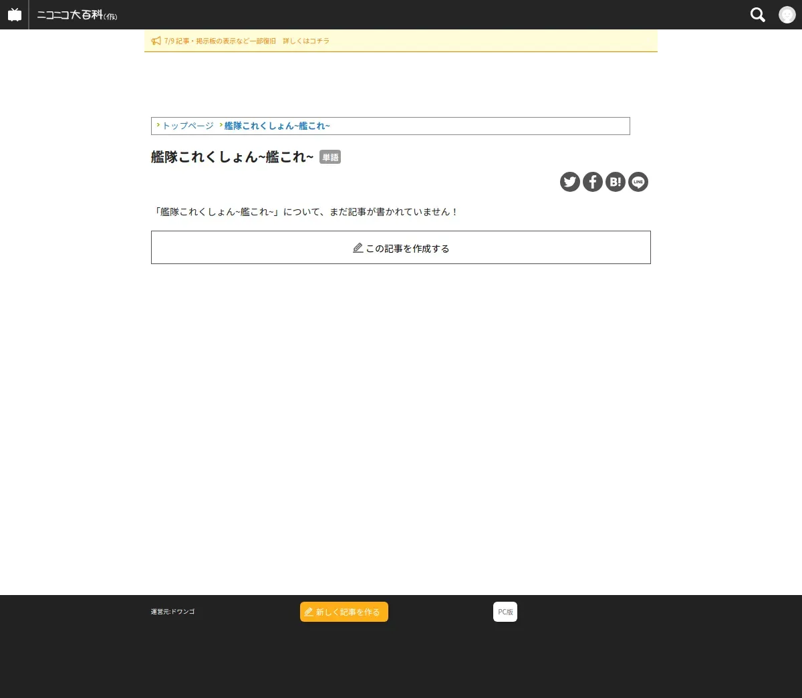The image size is (802, 698).
Task: Share on Twitter icon
Action: coord(570,182)
